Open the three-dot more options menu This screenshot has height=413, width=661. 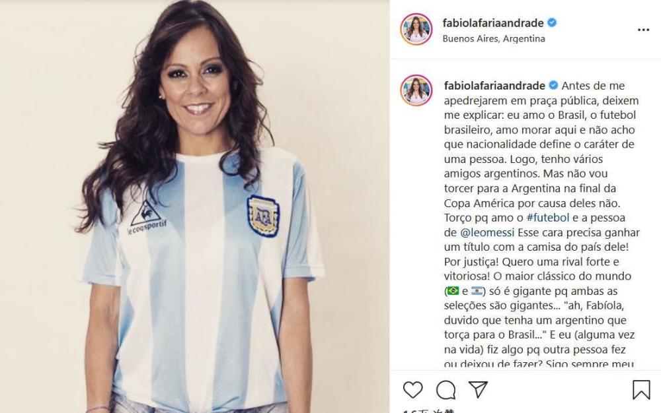pyautogui.click(x=643, y=30)
